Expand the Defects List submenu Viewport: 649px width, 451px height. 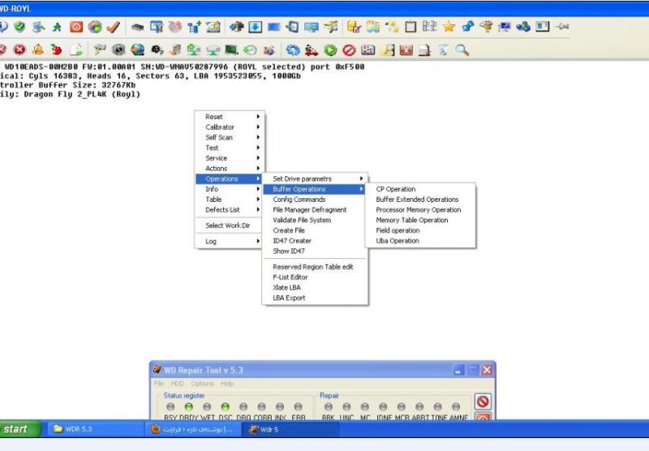230,210
